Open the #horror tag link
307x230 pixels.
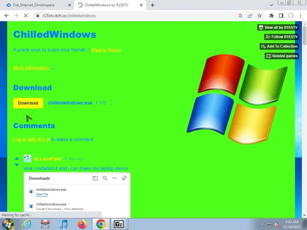pos(99,50)
